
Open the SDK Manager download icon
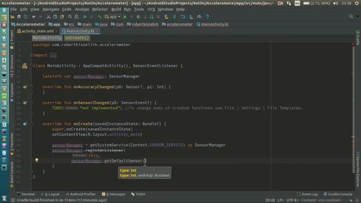click(x=191, y=17)
